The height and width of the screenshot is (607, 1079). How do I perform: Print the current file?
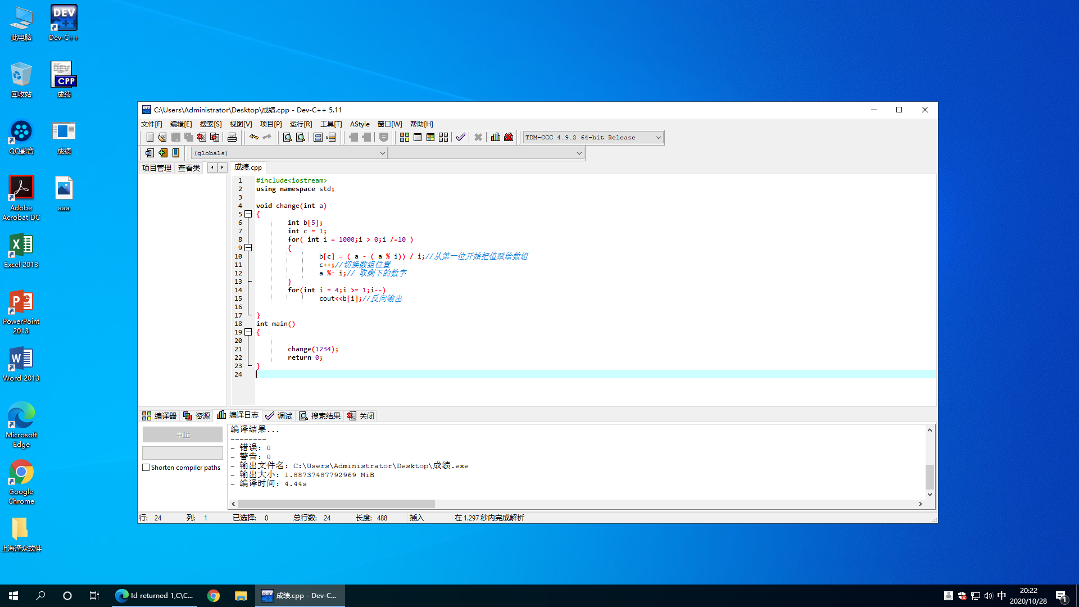[x=232, y=137]
